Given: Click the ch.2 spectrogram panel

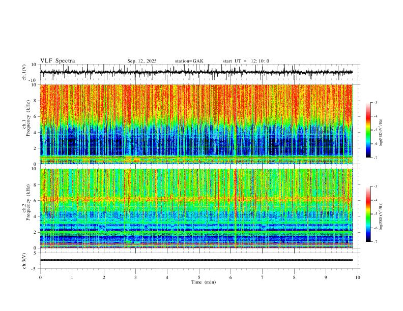Looking at the screenshot, I should [196, 208].
